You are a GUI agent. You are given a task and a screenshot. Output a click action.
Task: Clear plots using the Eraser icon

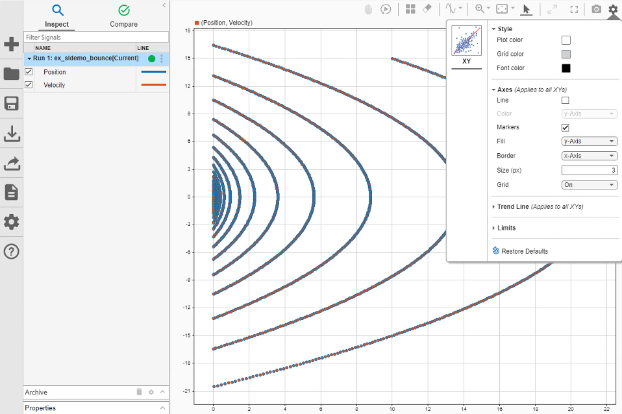coord(427,9)
